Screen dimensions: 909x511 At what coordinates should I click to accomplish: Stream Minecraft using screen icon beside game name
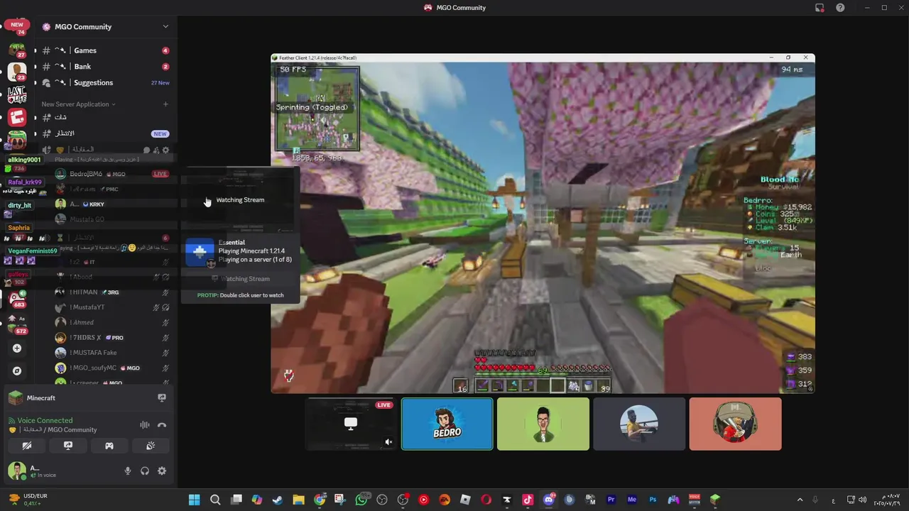point(162,398)
